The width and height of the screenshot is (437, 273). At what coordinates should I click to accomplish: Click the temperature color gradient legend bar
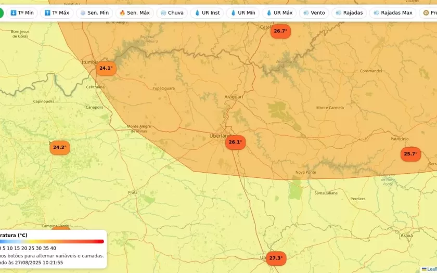[52, 241]
